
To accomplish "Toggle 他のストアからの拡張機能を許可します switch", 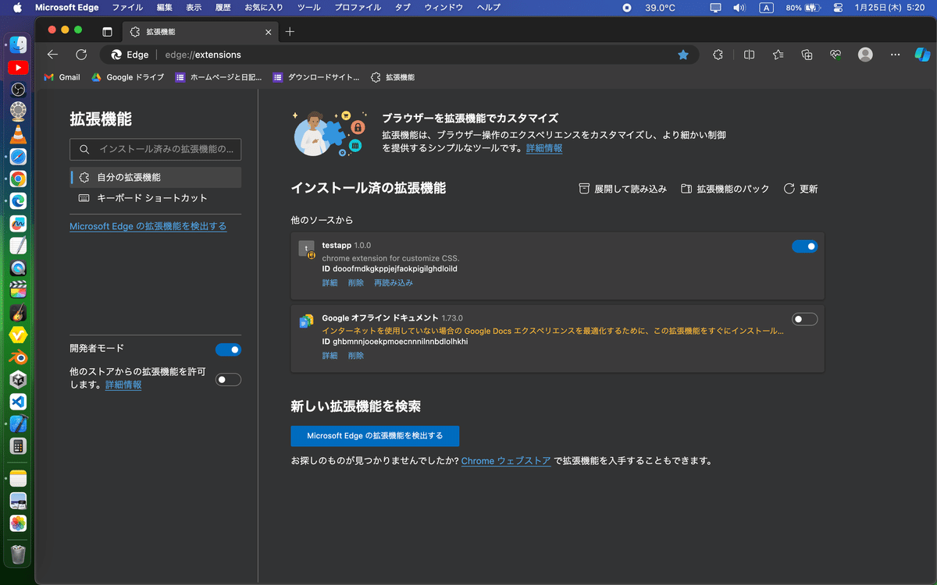I will (229, 380).
